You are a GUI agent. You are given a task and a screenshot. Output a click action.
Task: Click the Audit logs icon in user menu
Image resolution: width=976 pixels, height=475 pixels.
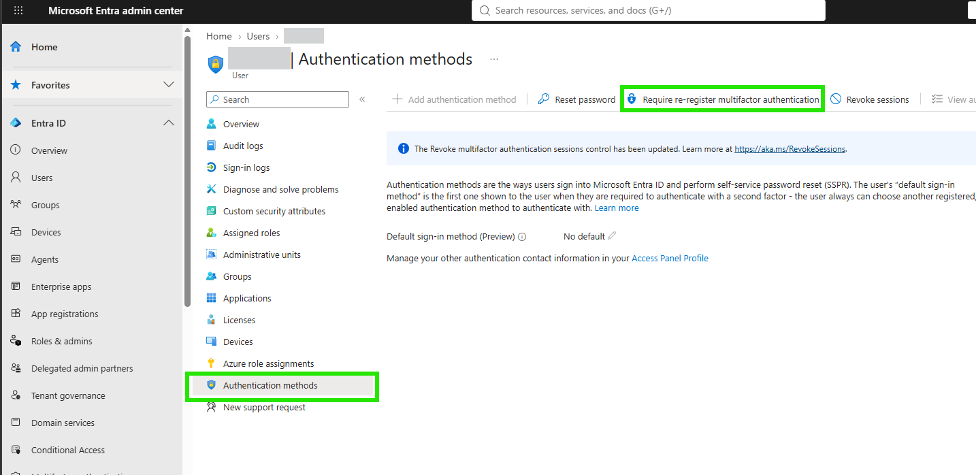click(211, 146)
